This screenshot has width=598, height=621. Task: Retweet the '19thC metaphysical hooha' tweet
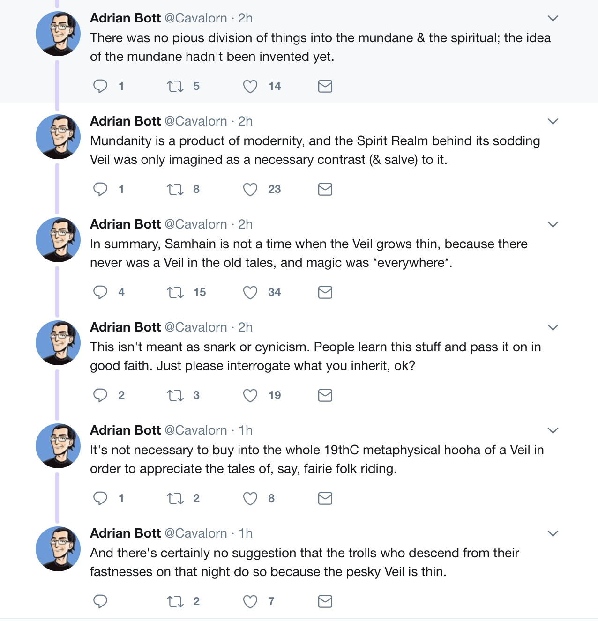(x=175, y=498)
